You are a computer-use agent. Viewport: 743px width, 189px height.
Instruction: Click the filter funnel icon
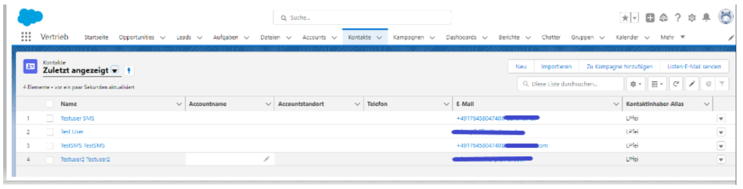[722, 84]
